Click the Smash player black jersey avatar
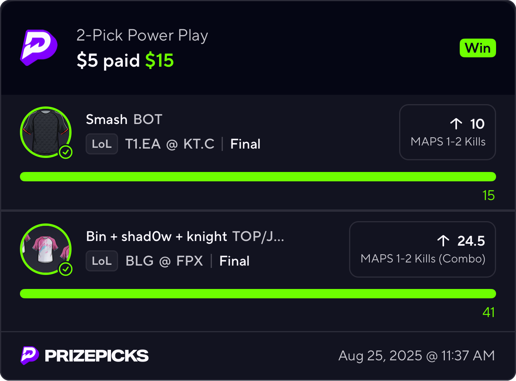The height and width of the screenshot is (381, 516). pos(45,132)
